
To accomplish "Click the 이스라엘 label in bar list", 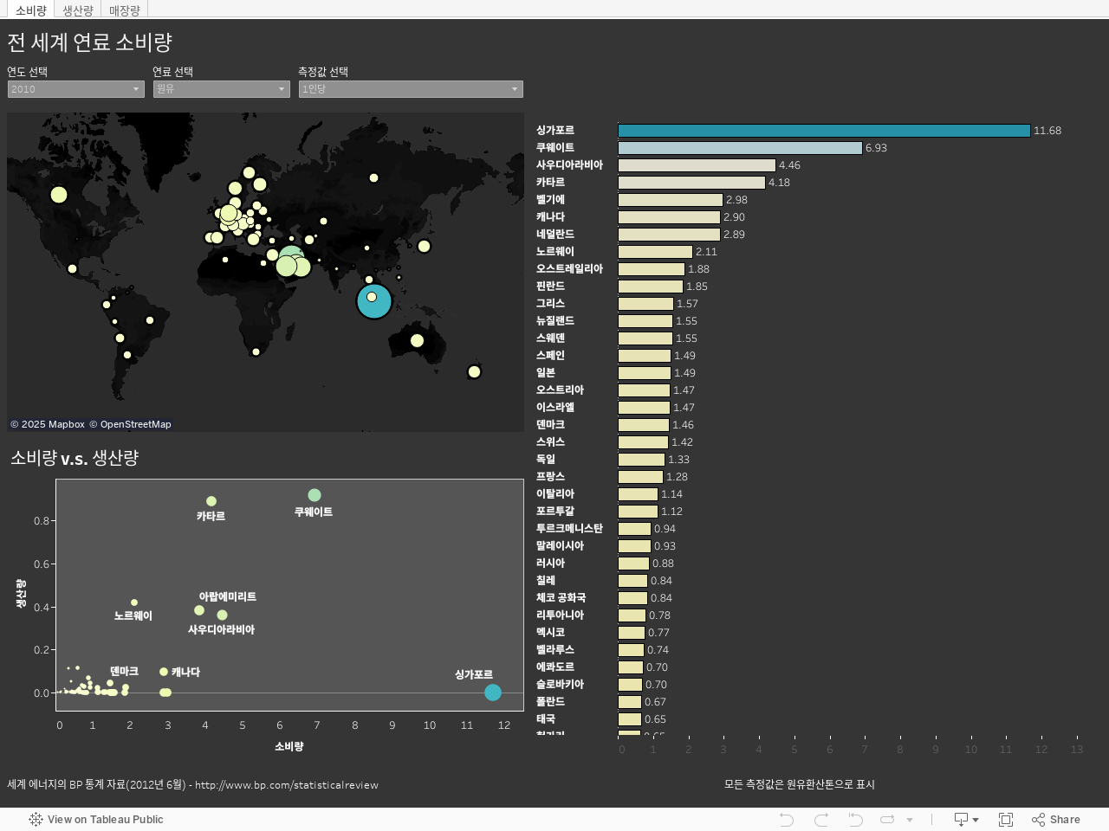I will pyautogui.click(x=555, y=408).
